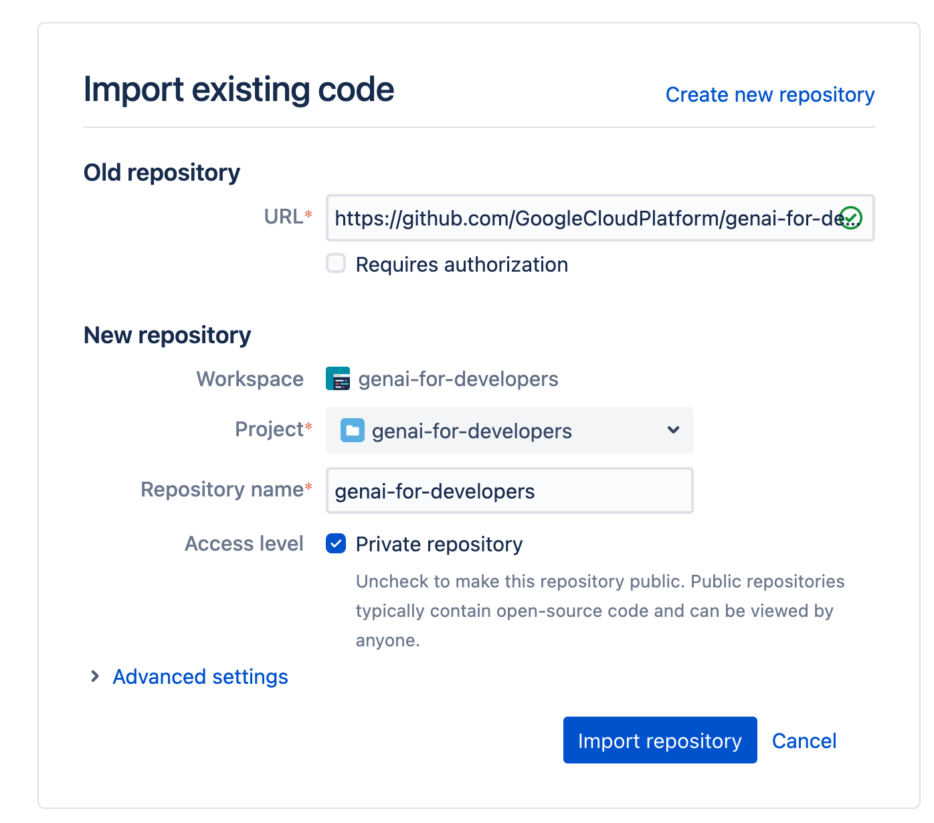Click the "Import existing code" heading
This screenshot has height=823, width=934.
[239, 90]
